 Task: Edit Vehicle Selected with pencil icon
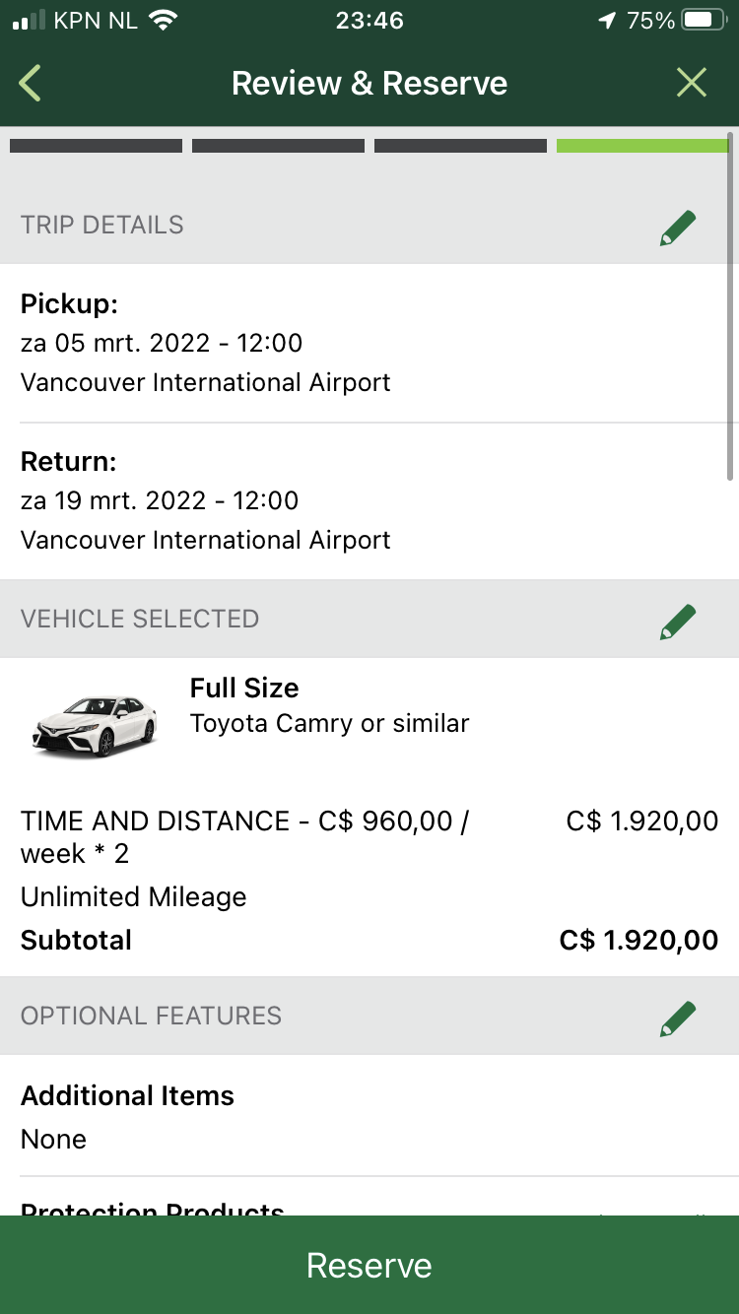pyautogui.click(x=678, y=621)
